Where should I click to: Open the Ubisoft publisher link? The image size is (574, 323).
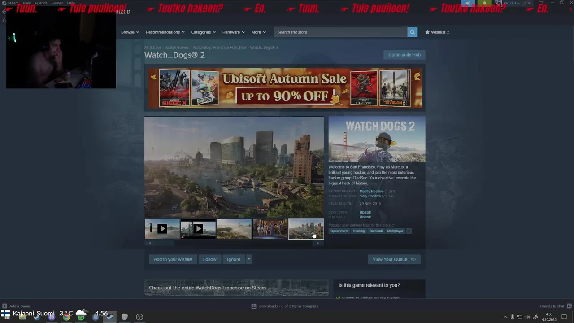[365, 217]
